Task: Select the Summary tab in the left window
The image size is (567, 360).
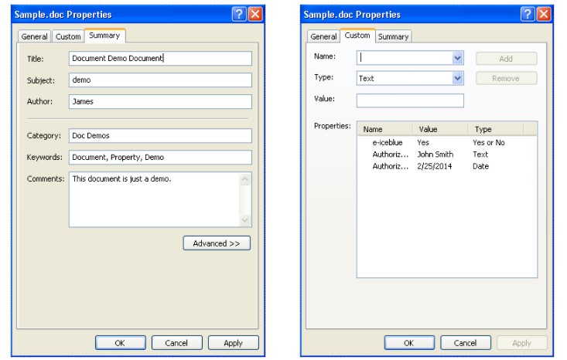Action: click(x=104, y=36)
